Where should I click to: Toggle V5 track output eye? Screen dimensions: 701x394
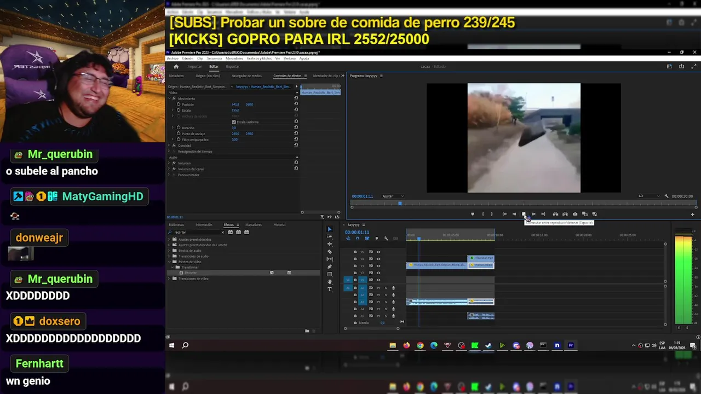(378, 252)
